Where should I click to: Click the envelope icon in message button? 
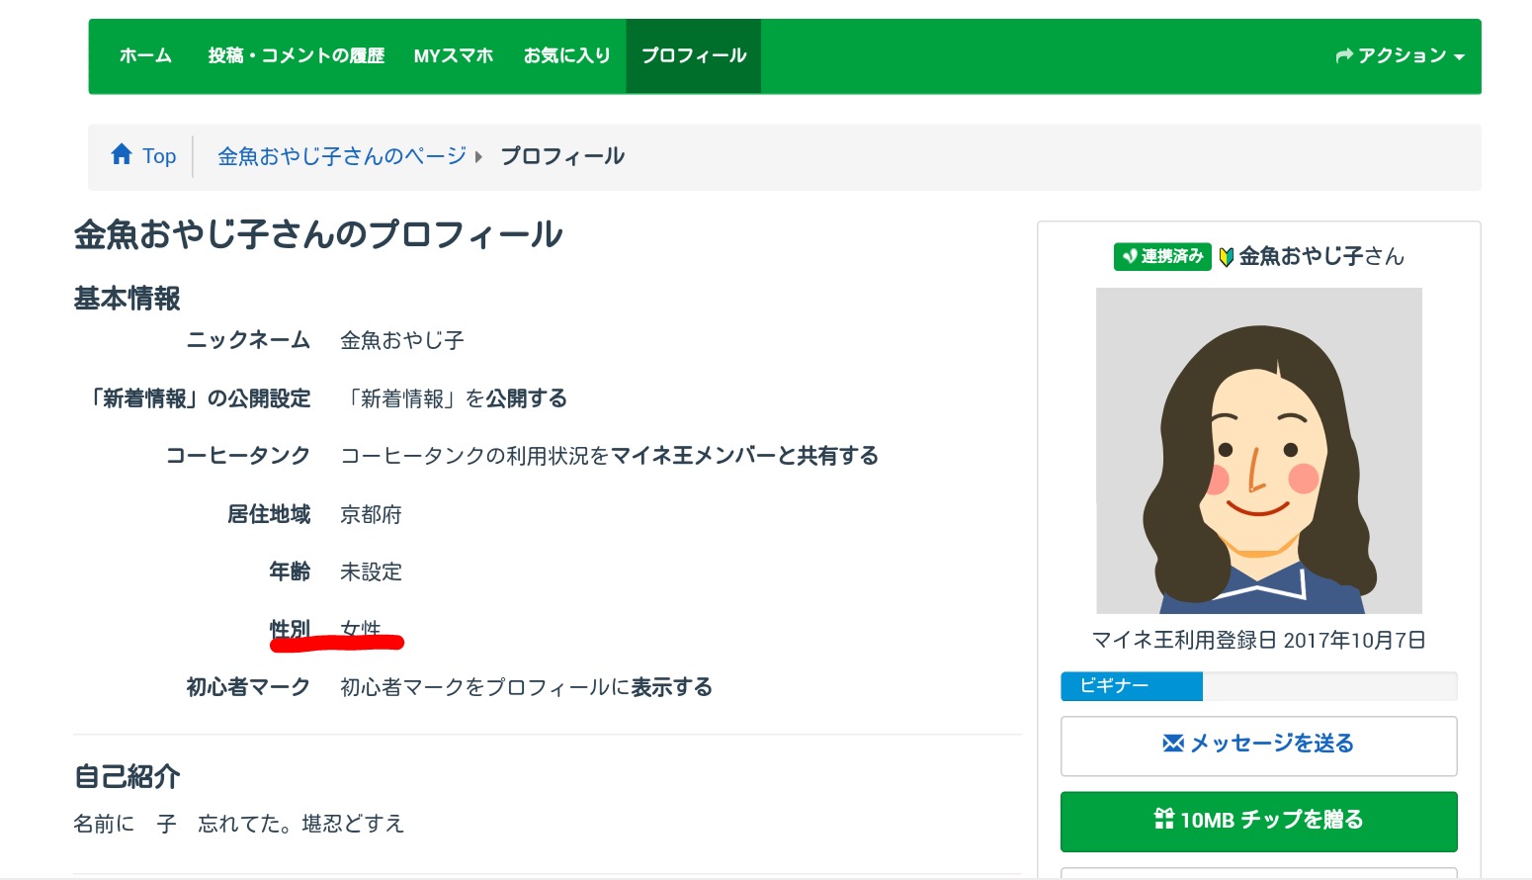point(1173,744)
